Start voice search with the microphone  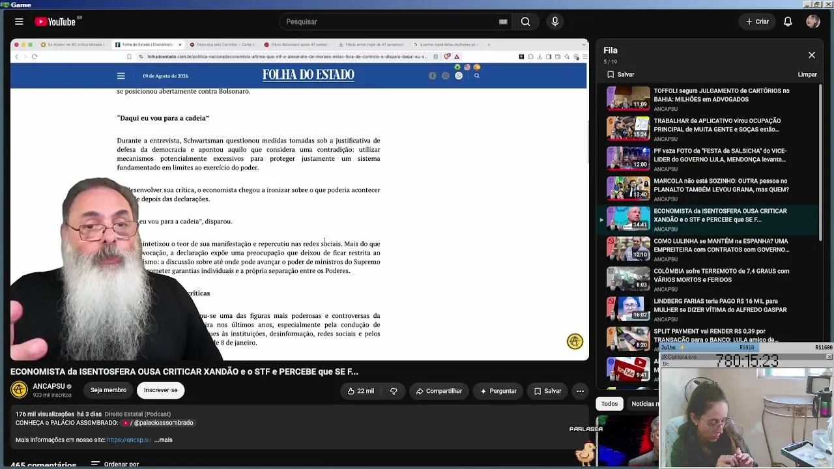pyautogui.click(x=555, y=21)
